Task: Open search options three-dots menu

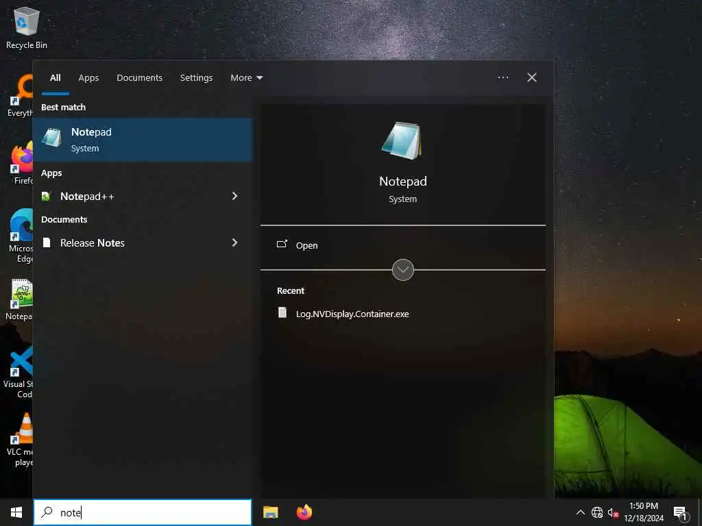Action: (x=503, y=78)
